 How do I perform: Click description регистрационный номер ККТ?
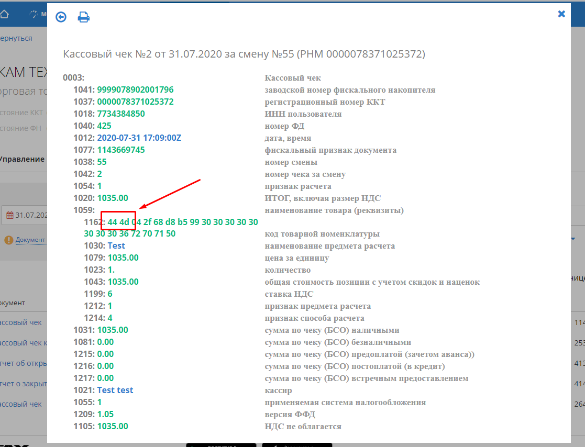[x=325, y=102]
